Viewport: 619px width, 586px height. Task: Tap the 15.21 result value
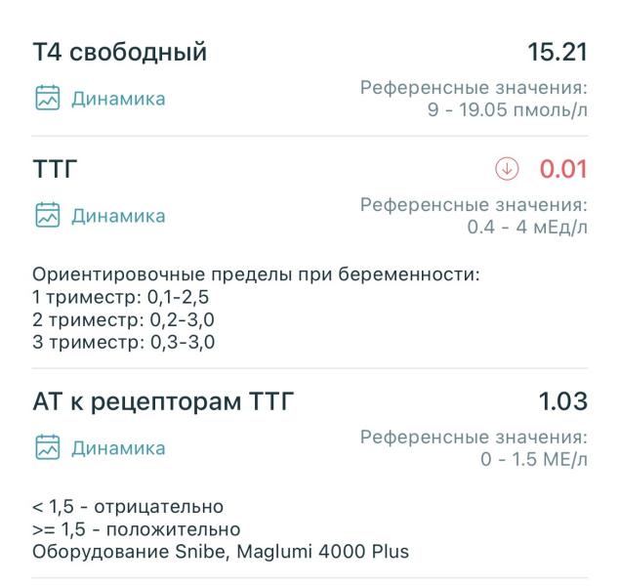(x=557, y=52)
